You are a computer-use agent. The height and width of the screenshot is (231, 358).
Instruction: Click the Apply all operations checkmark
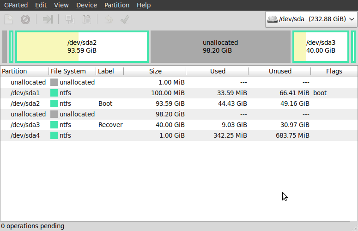(x=124, y=19)
